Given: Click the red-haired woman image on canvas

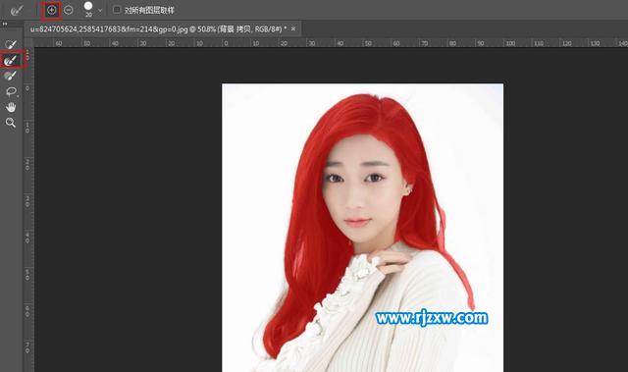Looking at the screenshot, I should [x=362, y=228].
